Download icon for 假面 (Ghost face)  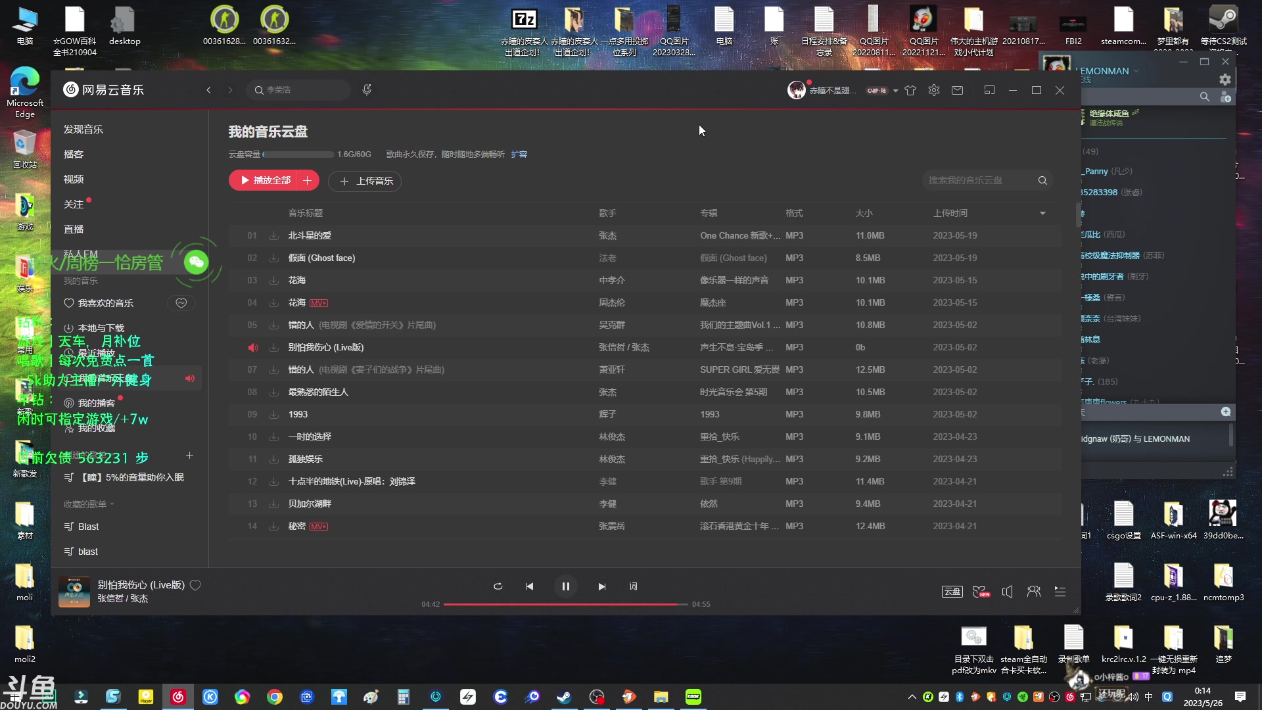273,258
